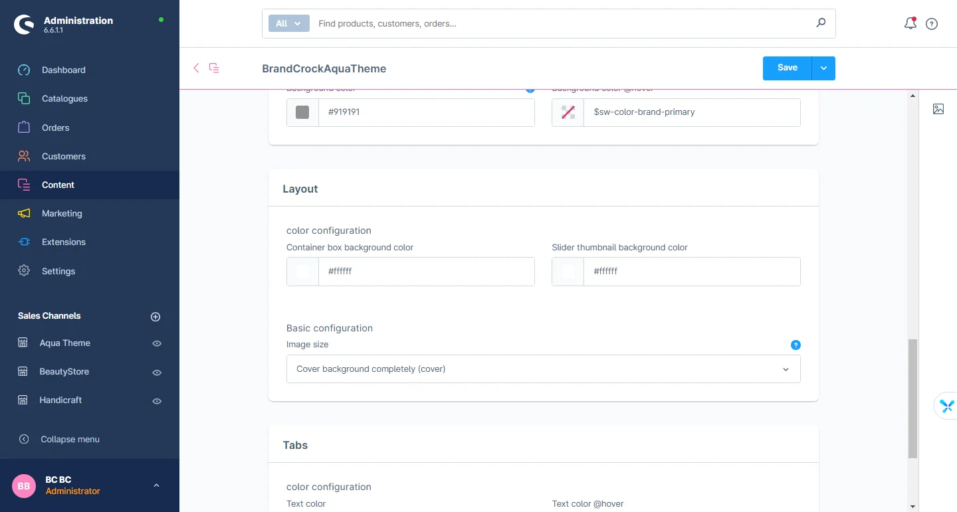Go to Extensions in the sidebar
957x512 pixels.
click(63, 242)
